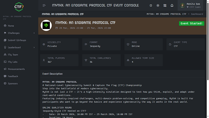Screen dimensions: 209x118
Task: Click Asmita Das profile avatar
Action: coord(182,5)
